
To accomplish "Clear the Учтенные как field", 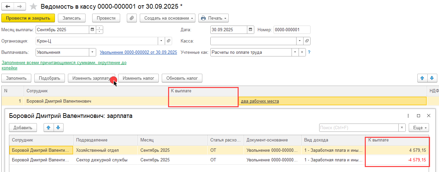I will 302,52.
